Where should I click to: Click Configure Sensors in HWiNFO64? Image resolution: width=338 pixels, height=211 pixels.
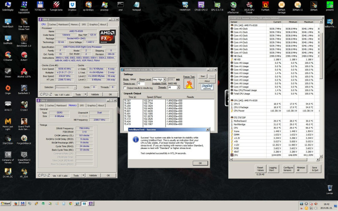point(288,168)
